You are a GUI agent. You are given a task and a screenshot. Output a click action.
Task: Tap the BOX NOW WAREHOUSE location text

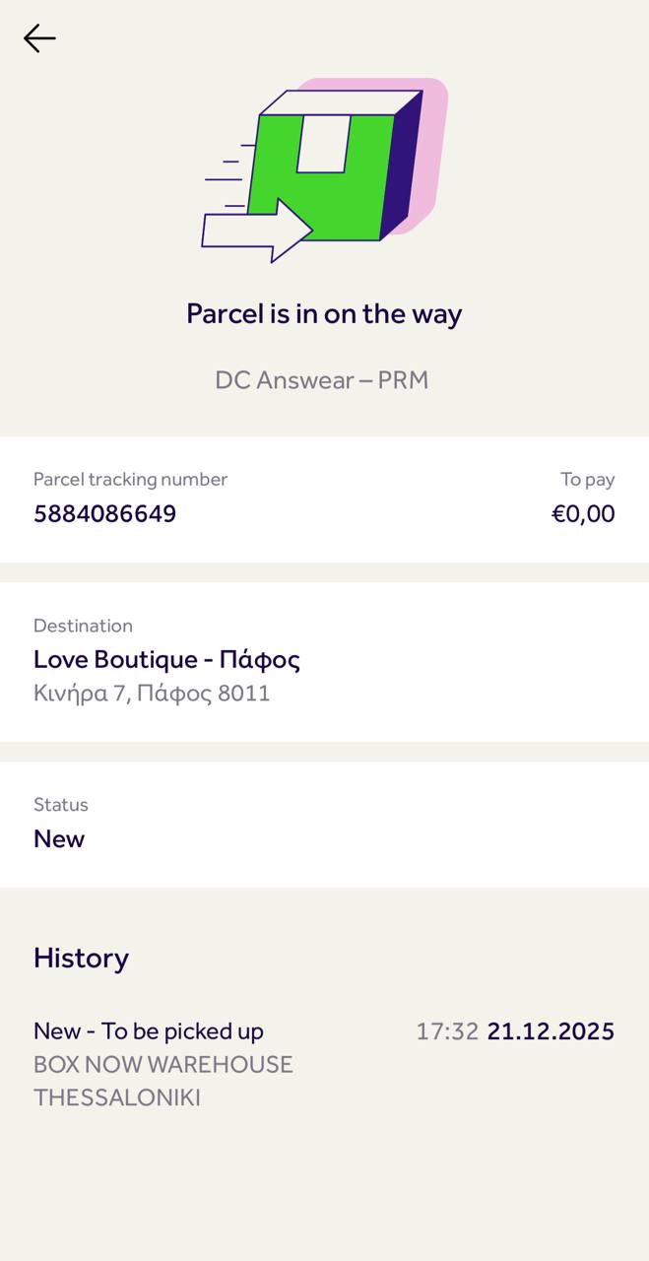[163, 1065]
